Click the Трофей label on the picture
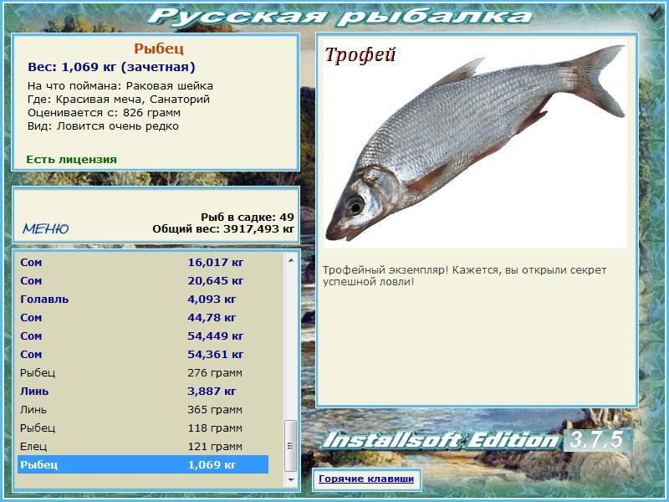Screen dimensions: 669x502 [x=360, y=55]
